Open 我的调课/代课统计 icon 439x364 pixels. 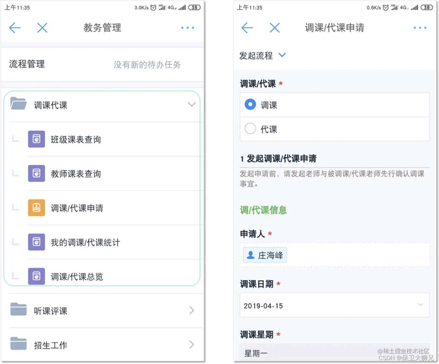click(x=36, y=242)
